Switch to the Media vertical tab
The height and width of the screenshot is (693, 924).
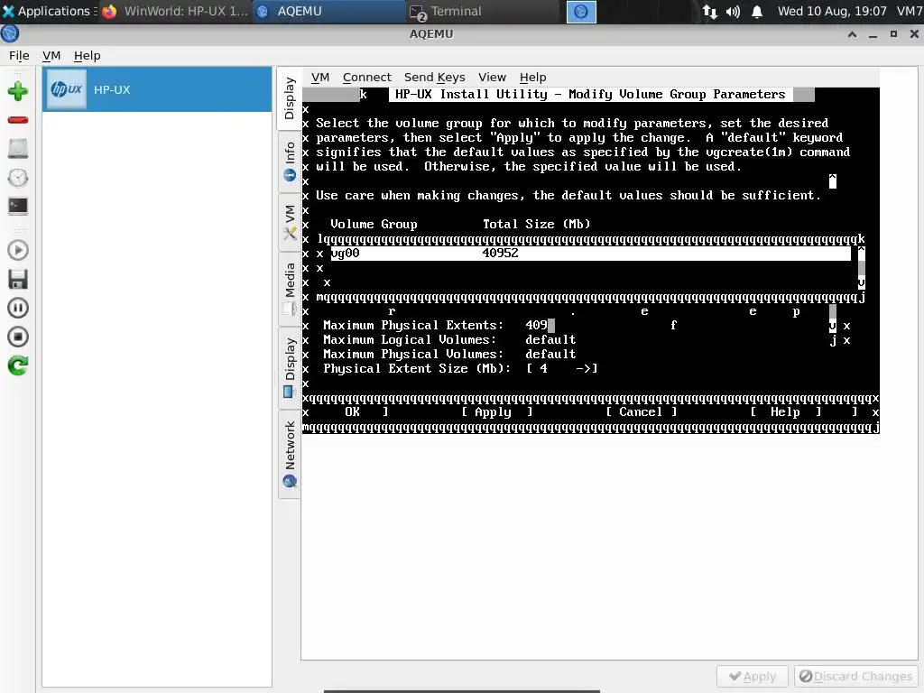pyautogui.click(x=290, y=289)
